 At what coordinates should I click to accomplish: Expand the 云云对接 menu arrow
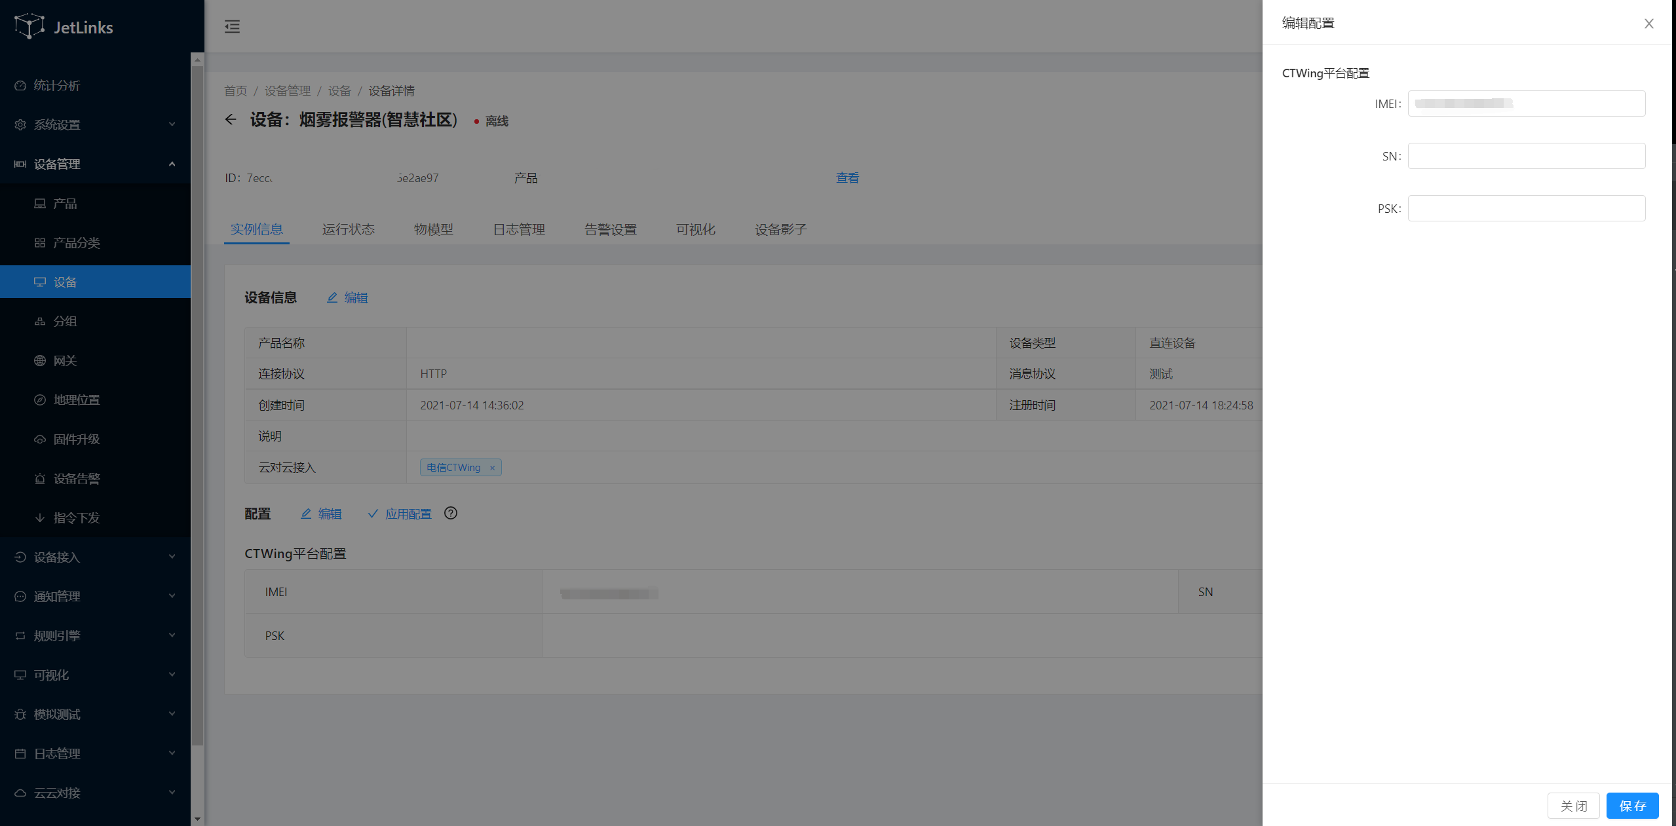(172, 793)
